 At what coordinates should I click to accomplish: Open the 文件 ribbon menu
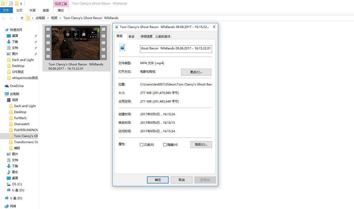coord(6,10)
